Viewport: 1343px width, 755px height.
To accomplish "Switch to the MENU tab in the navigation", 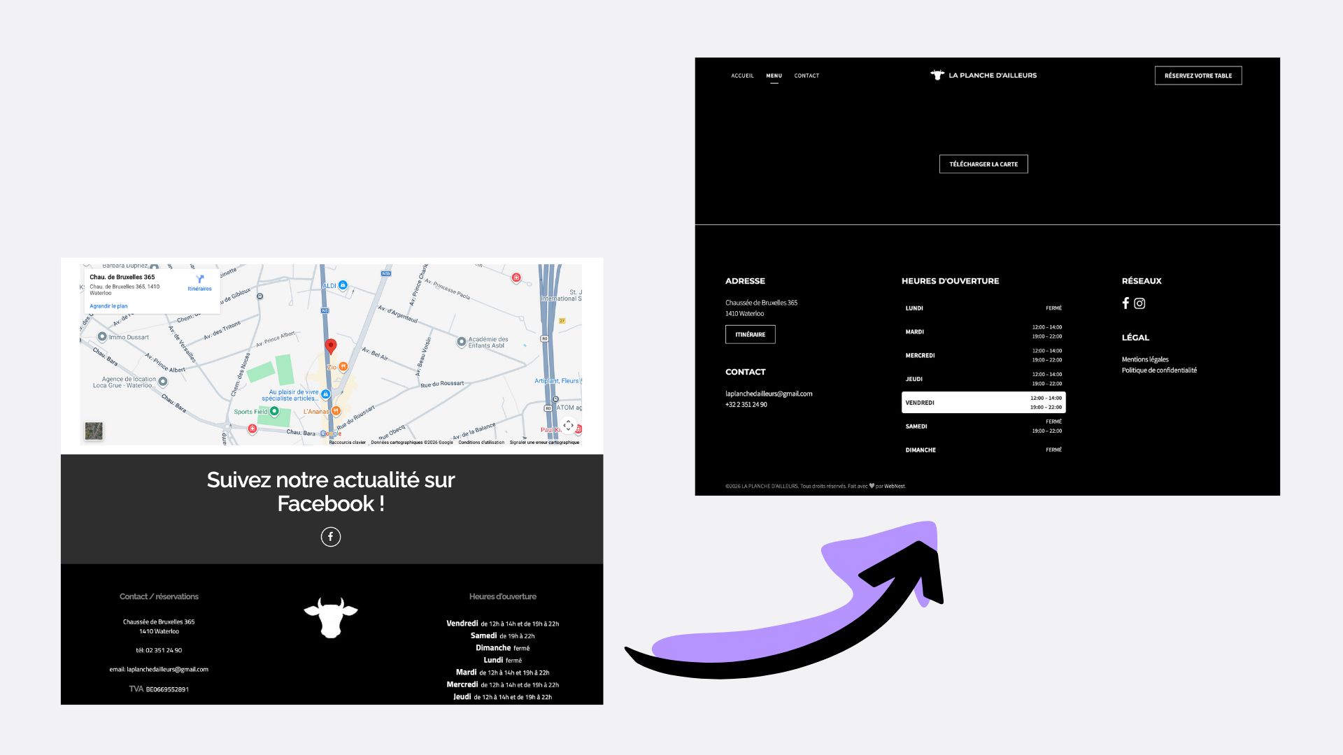I will click(x=774, y=75).
